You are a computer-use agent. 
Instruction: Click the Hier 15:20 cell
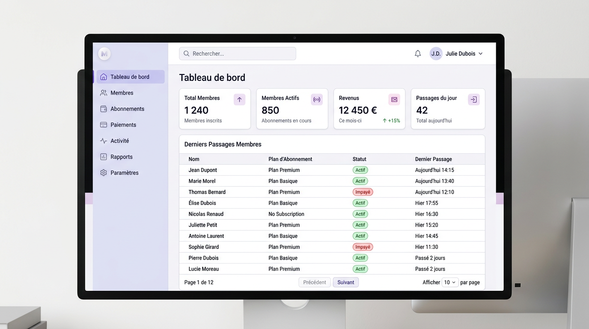point(427,225)
